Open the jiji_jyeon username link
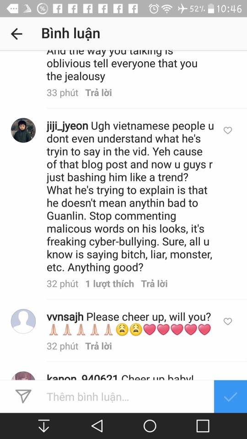Image resolution: width=247 pixels, height=439 pixels. click(68, 127)
